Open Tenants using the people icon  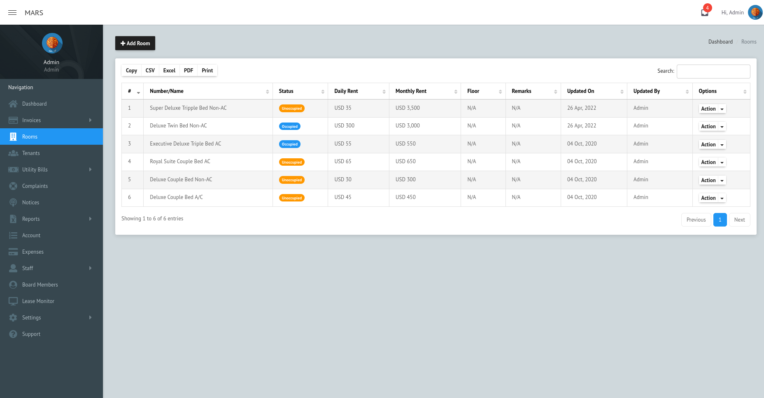point(13,153)
